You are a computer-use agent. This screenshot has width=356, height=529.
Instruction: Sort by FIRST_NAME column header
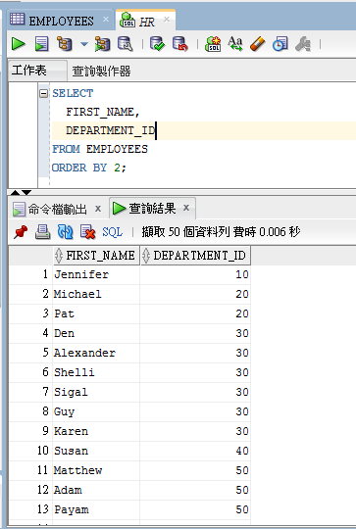96,256
